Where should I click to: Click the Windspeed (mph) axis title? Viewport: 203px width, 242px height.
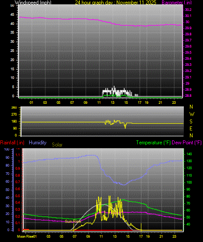pos(33,3)
